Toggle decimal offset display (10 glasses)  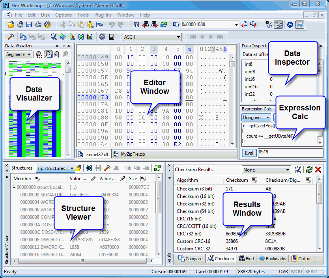click(x=269, y=24)
